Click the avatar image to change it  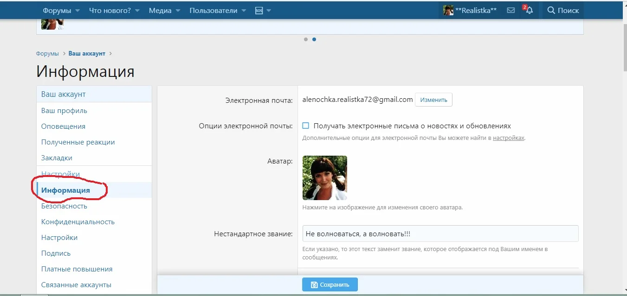324,178
